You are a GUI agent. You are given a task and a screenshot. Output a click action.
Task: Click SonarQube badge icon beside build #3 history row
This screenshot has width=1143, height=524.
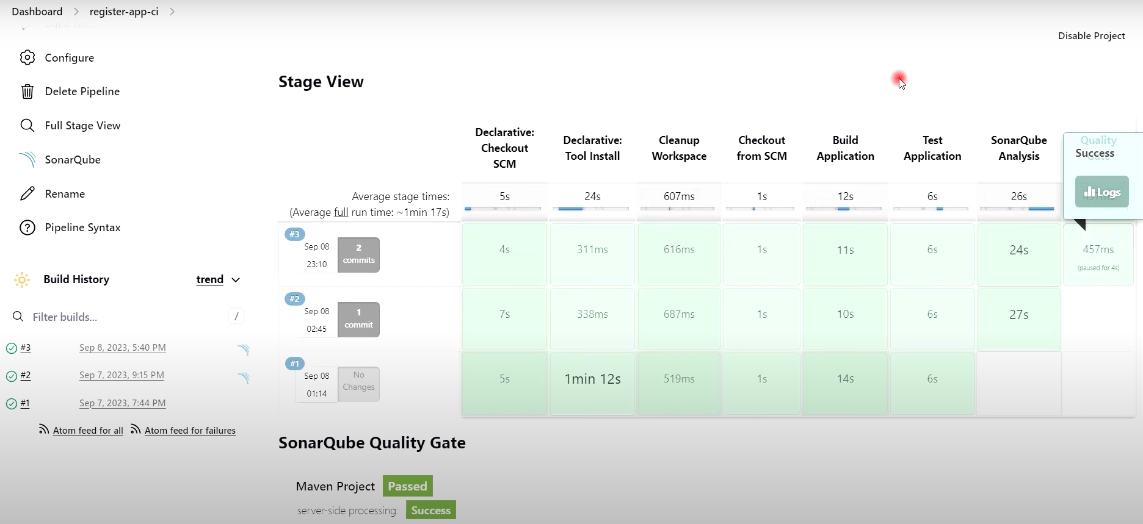pyautogui.click(x=244, y=350)
